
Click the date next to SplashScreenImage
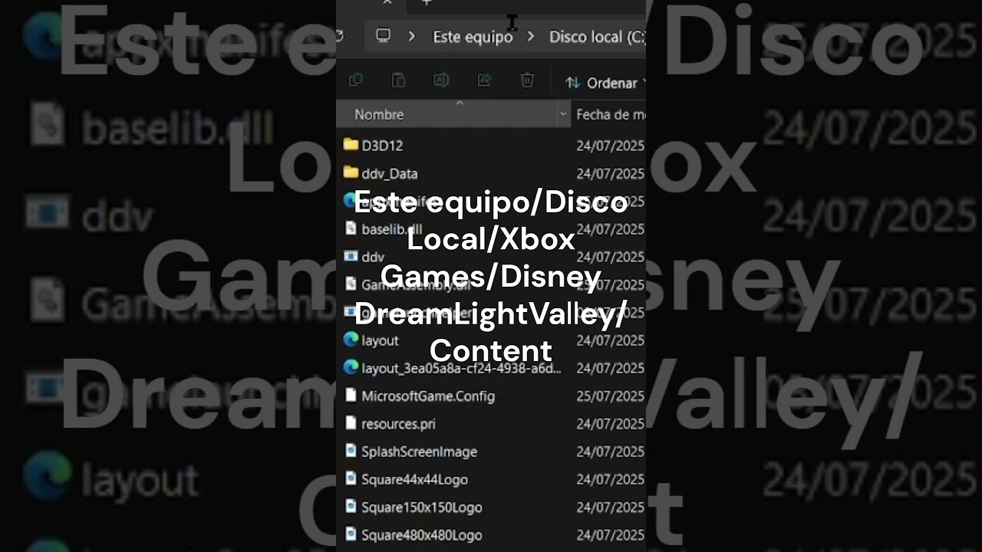click(x=611, y=452)
